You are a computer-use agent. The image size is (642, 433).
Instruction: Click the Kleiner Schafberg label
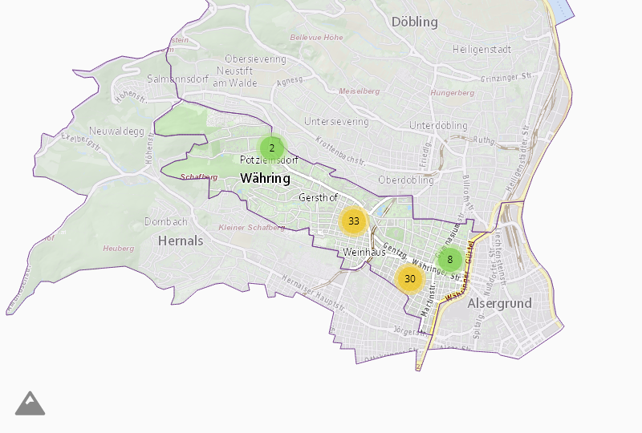pos(252,228)
